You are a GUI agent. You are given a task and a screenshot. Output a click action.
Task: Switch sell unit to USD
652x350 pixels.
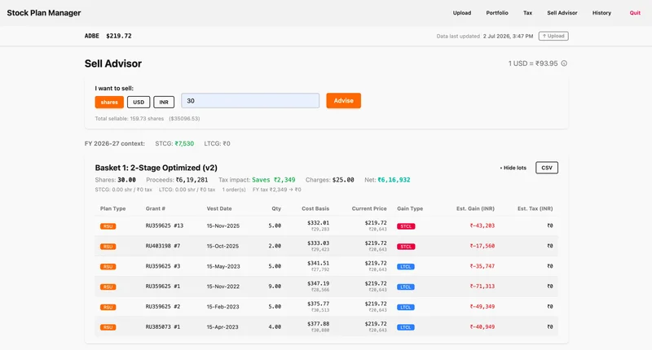pyautogui.click(x=139, y=102)
